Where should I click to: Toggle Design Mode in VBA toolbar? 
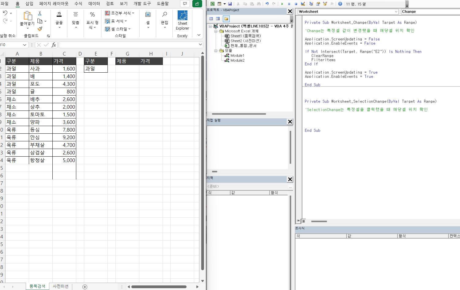click(x=303, y=4)
